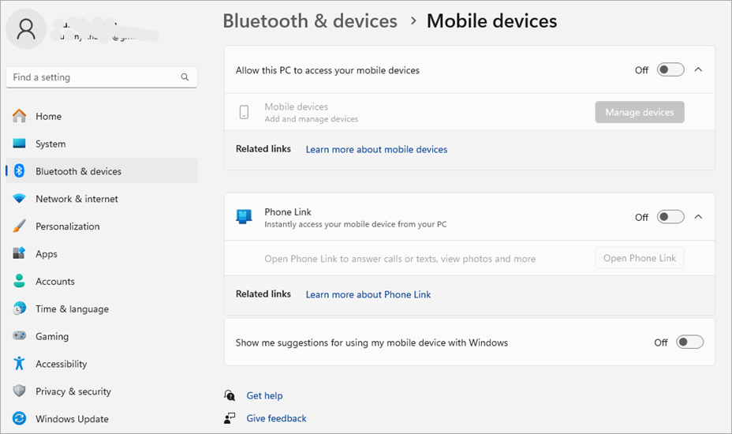Toggle mobile device suggestions switch on
Viewport: 732px width, 434px height.
[x=689, y=342]
